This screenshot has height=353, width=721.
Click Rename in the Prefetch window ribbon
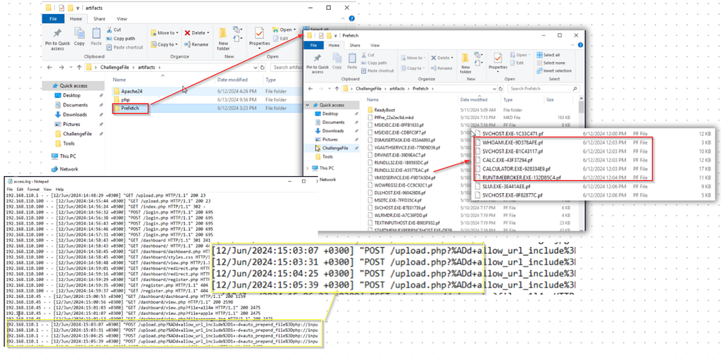coord(441,68)
